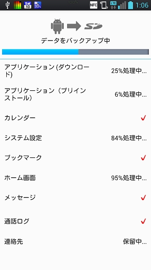Select the システム設定 list item

pos(75,138)
